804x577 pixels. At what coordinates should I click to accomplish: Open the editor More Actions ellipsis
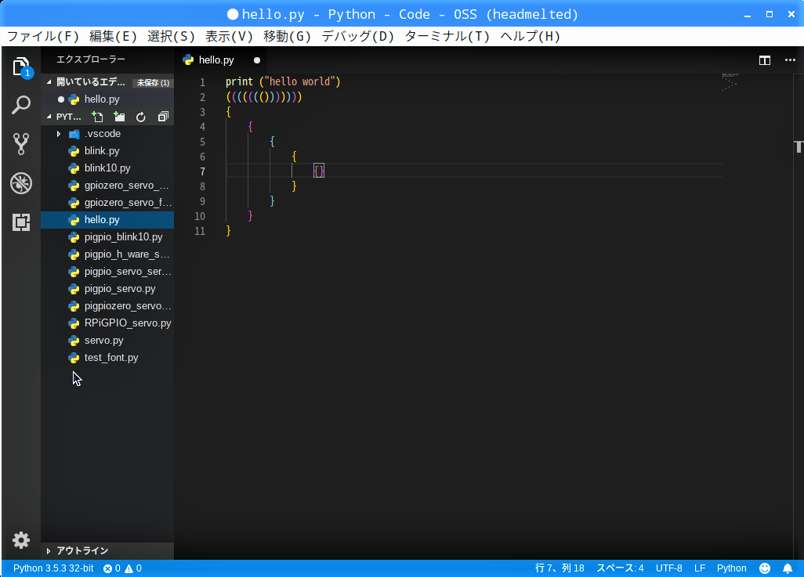(x=790, y=60)
